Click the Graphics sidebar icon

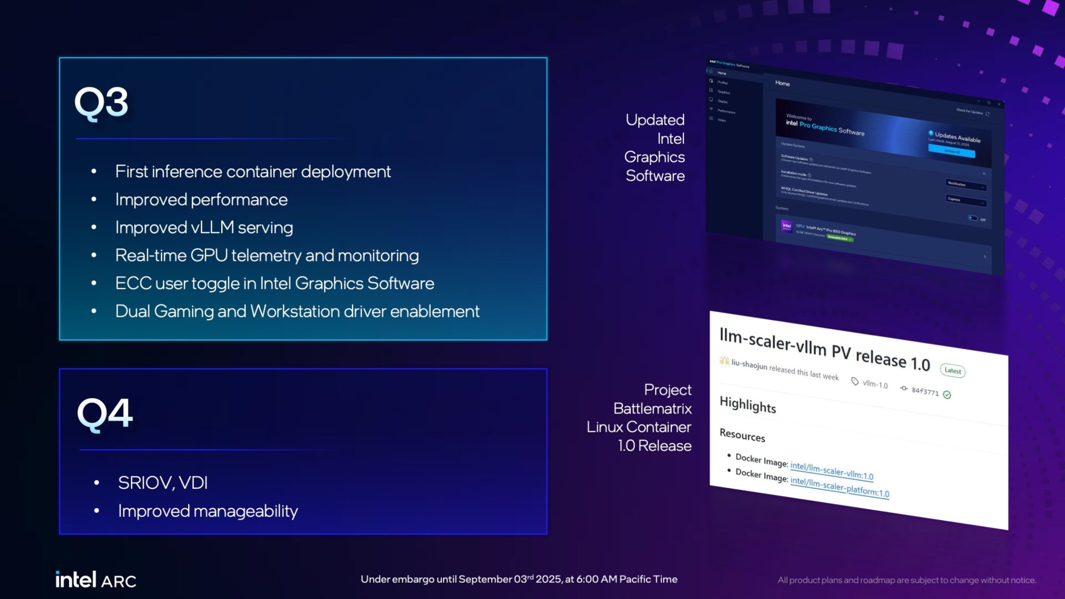click(x=711, y=91)
